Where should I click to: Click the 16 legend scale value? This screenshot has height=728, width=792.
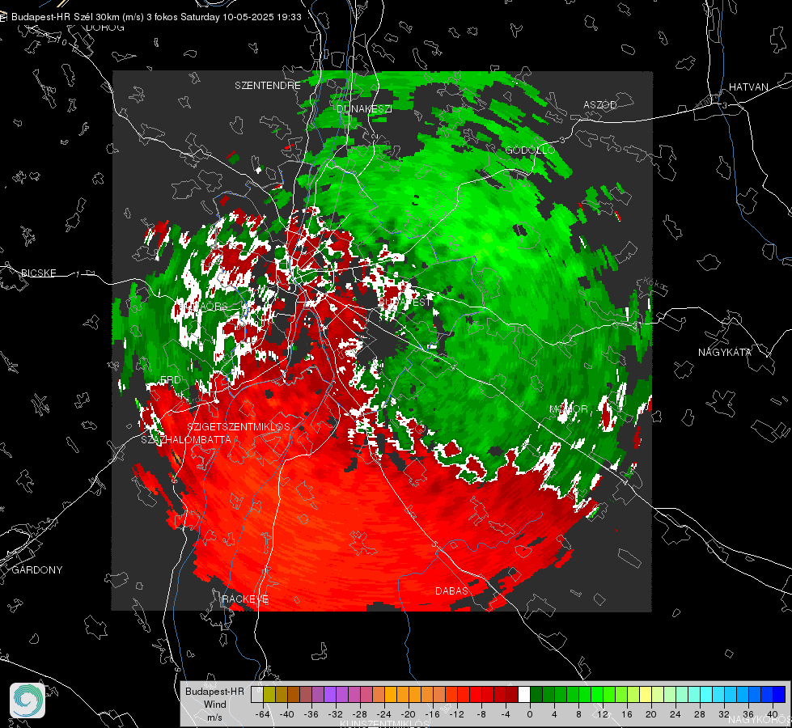point(627,714)
